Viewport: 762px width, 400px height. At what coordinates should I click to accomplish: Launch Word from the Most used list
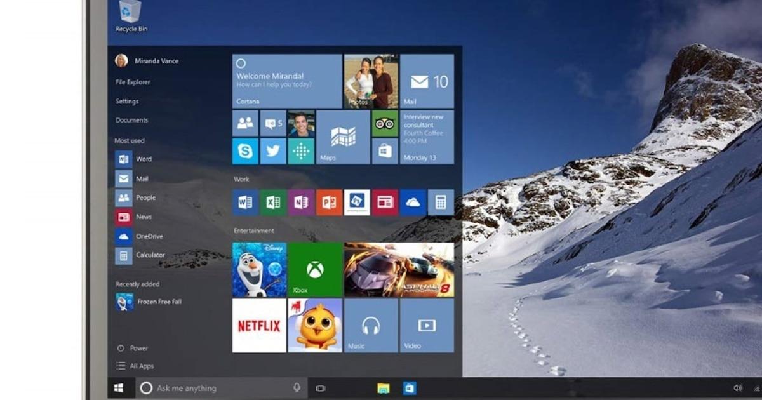tap(133, 159)
